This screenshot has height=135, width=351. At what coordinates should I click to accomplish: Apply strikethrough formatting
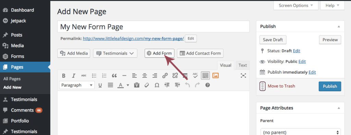point(84,76)
